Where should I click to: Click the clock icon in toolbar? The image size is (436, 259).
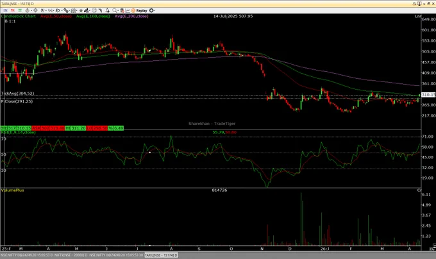click(94, 10)
